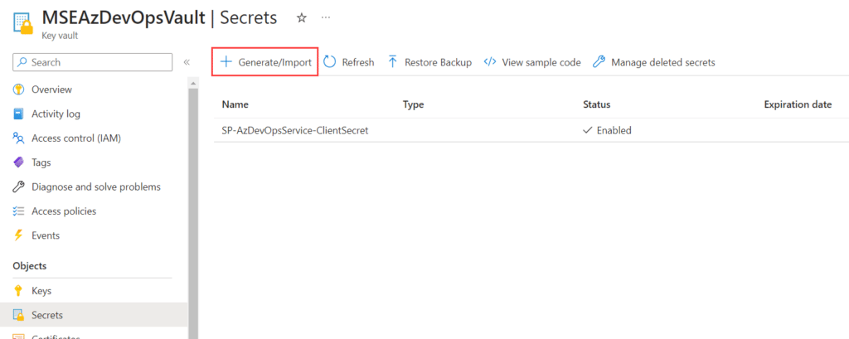Sort by the Expiration date column header
The height and width of the screenshot is (339, 849).
pyautogui.click(x=798, y=105)
